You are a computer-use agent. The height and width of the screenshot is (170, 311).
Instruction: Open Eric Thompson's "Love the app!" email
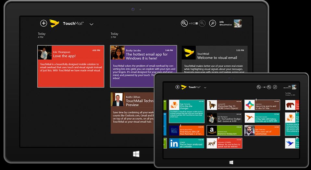(70, 66)
